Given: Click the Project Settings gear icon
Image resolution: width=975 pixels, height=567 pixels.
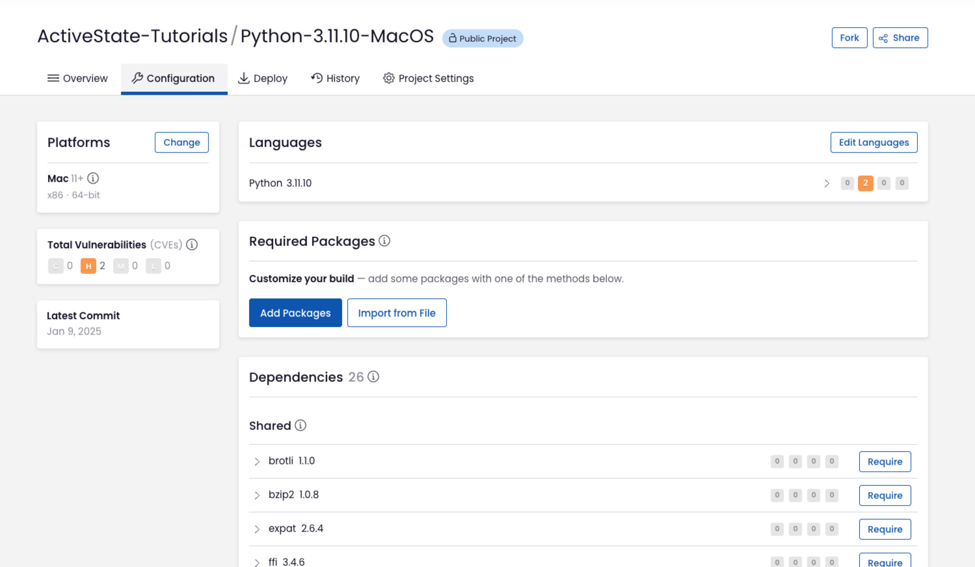Looking at the screenshot, I should pos(388,78).
